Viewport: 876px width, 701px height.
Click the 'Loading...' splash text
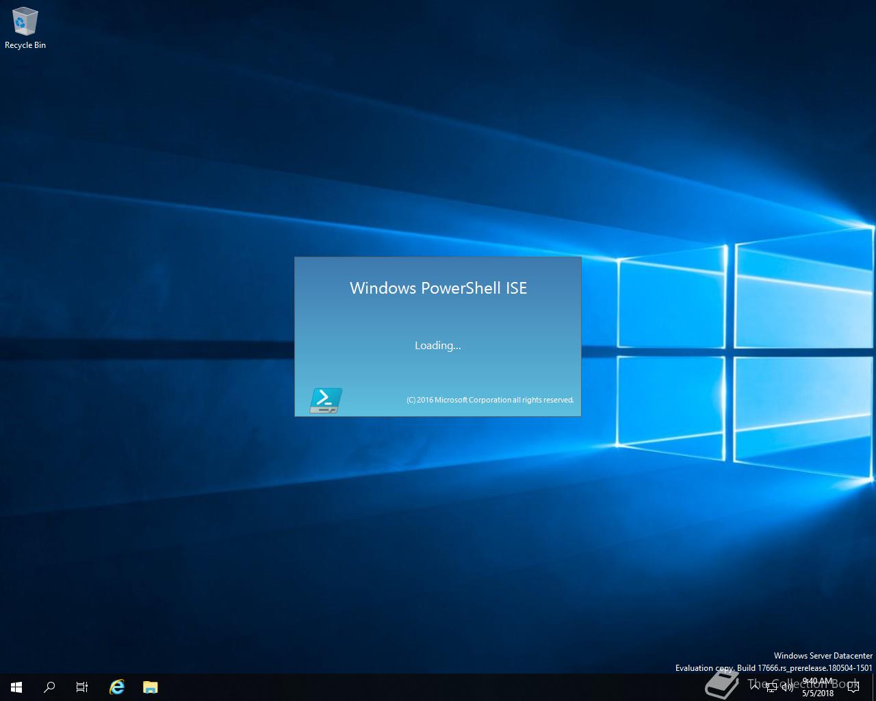438,346
